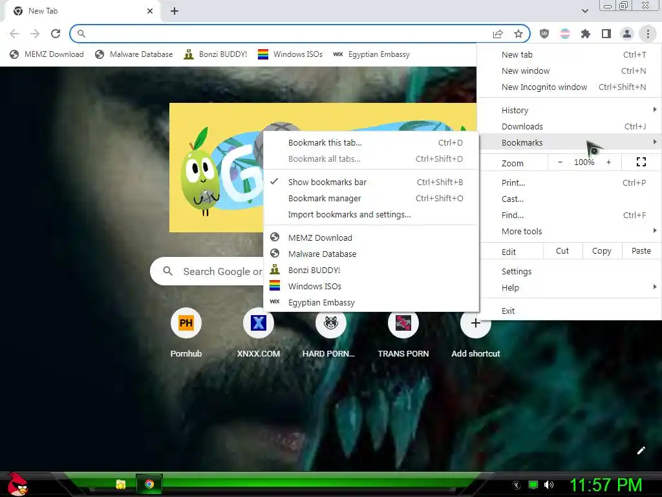Click Egyptian Embassy on bookmarks bar
Image resolution: width=662 pixels, height=497 pixels.
click(x=372, y=54)
